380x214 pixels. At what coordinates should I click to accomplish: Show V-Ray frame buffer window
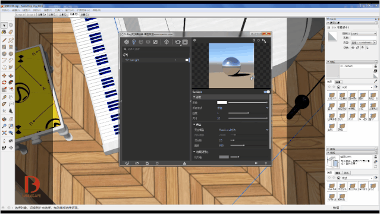(185, 42)
